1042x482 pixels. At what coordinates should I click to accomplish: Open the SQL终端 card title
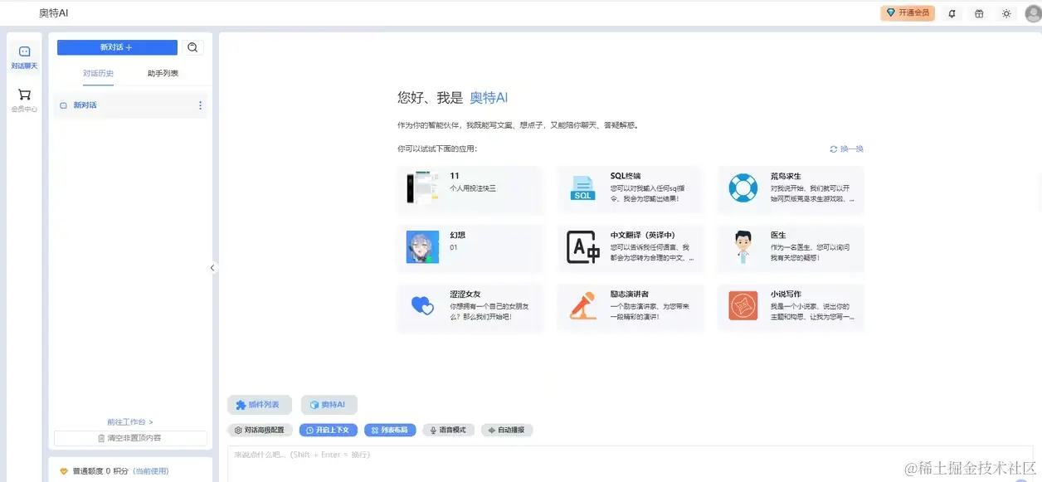click(626, 176)
